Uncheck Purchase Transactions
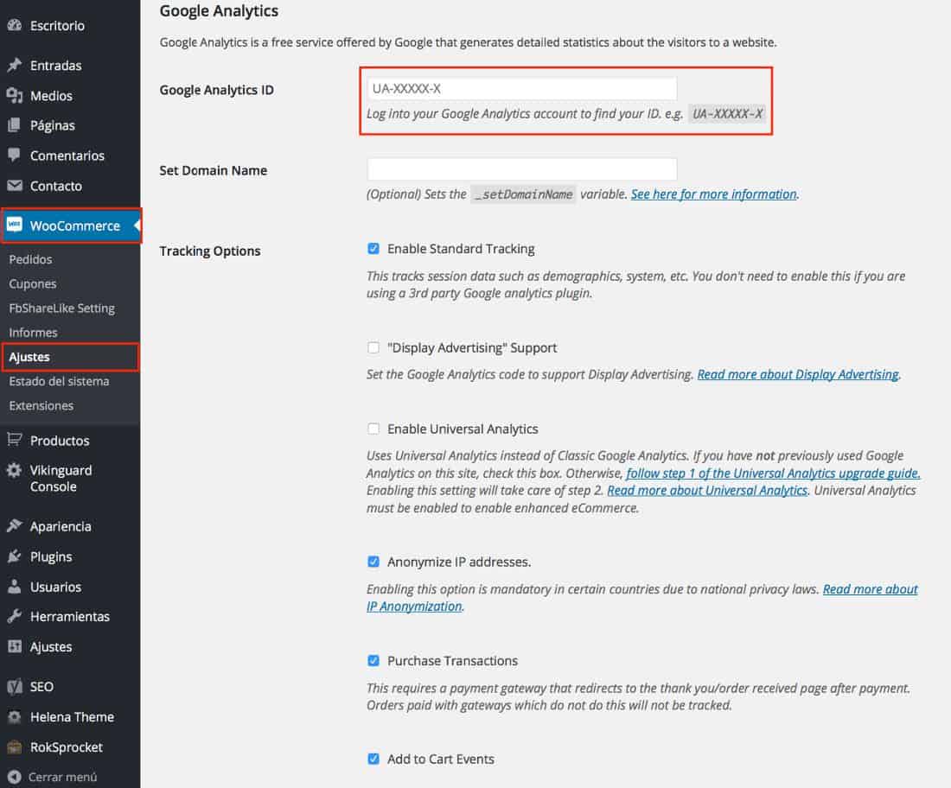This screenshot has height=788, width=951. click(373, 661)
